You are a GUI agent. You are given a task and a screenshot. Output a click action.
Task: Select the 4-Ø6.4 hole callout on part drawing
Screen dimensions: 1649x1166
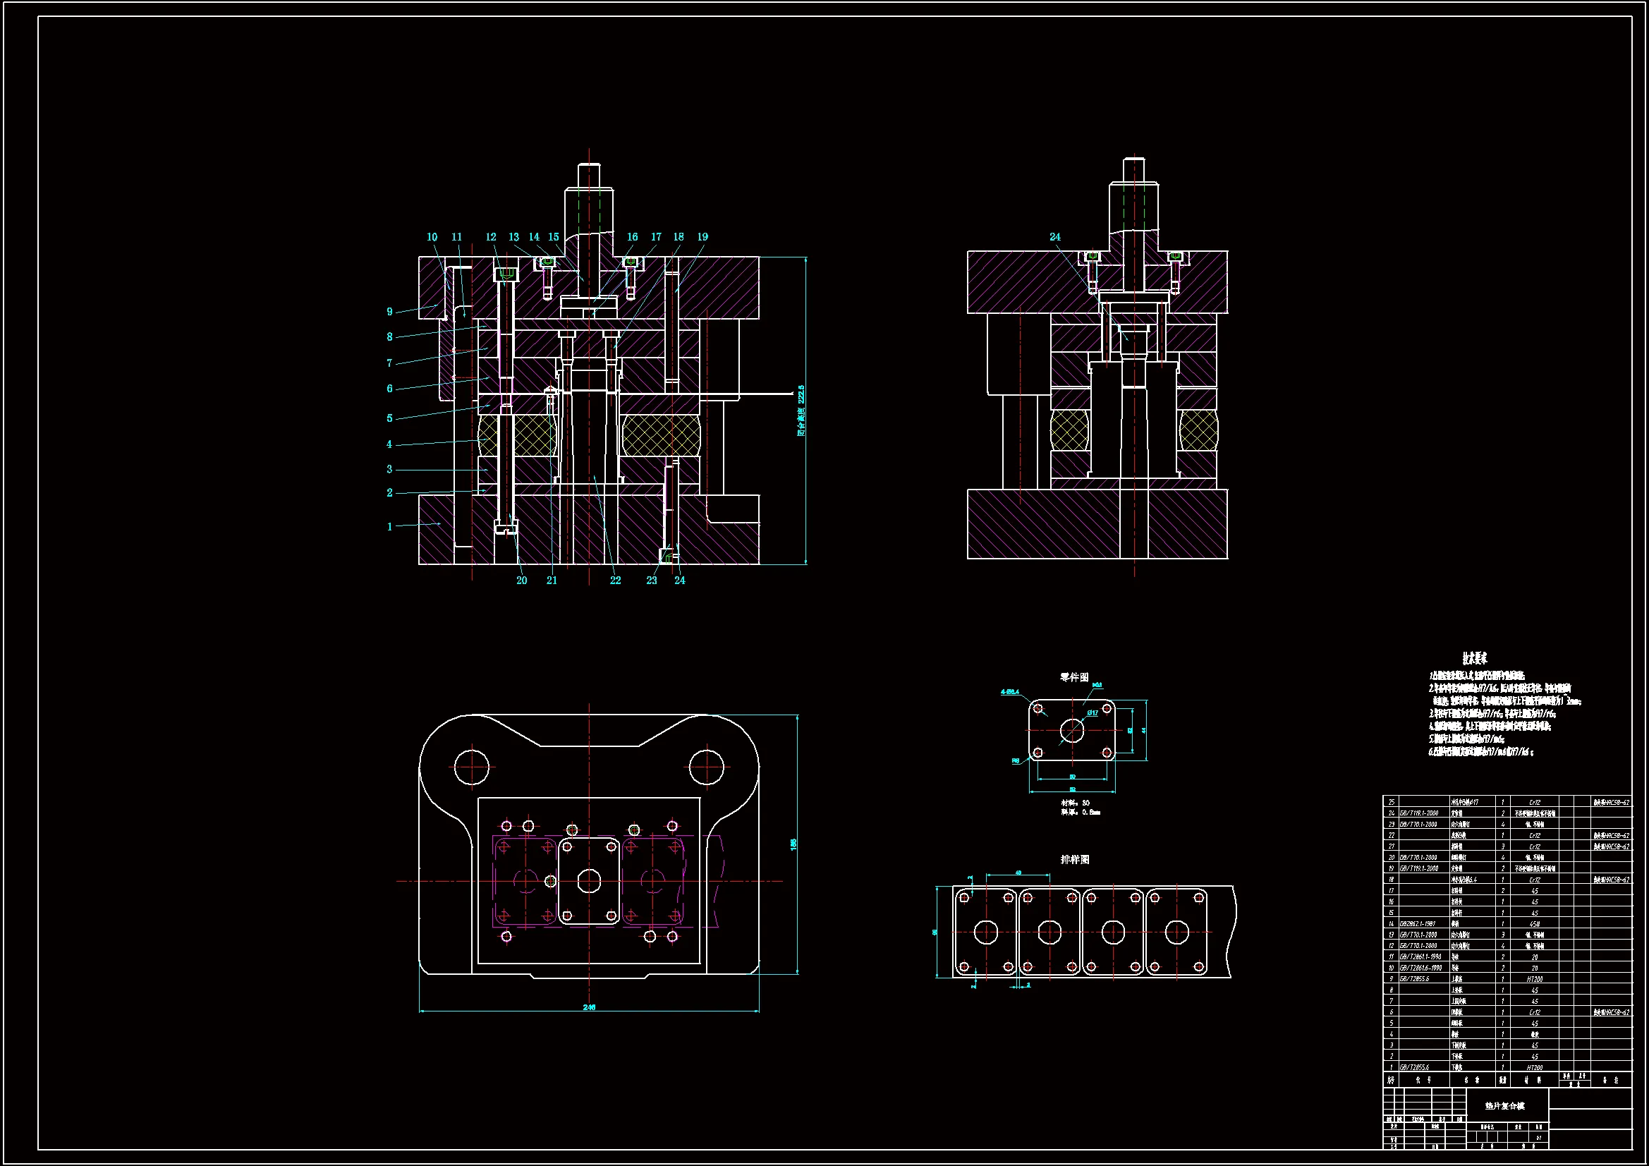(x=1010, y=692)
